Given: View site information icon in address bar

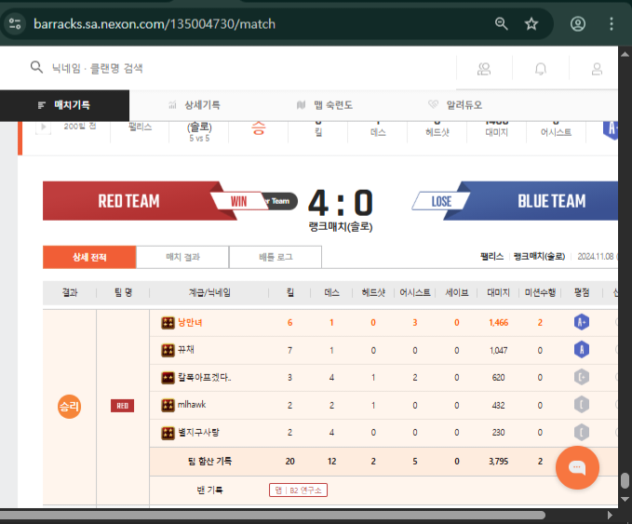Looking at the screenshot, I should pyautogui.click(x=14, y=23).
